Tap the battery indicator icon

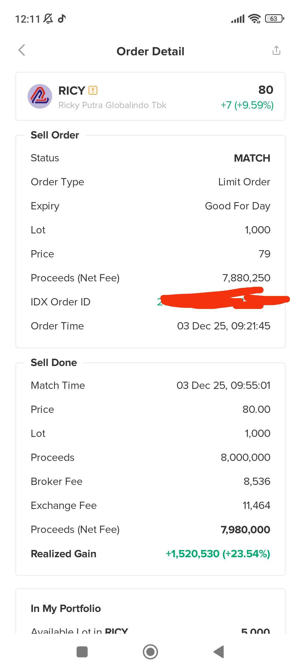point(274,19)
